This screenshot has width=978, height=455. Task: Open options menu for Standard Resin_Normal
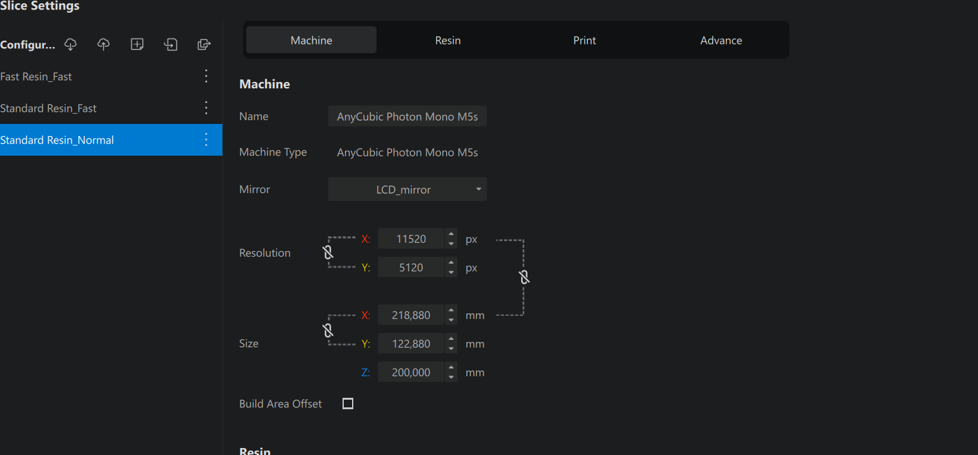pyautogui.click(x=206, y=140)
